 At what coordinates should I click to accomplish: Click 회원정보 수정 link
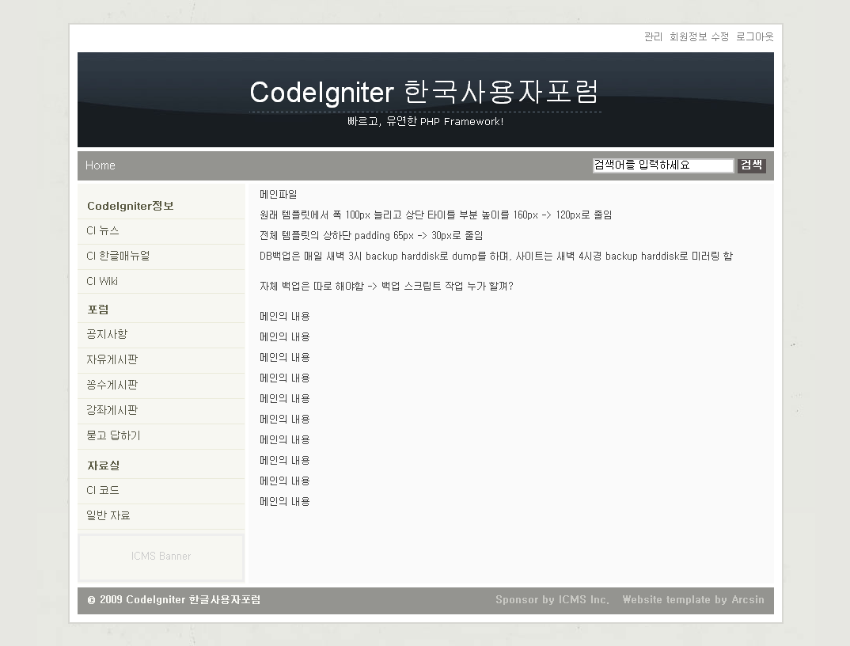(699, 36)
